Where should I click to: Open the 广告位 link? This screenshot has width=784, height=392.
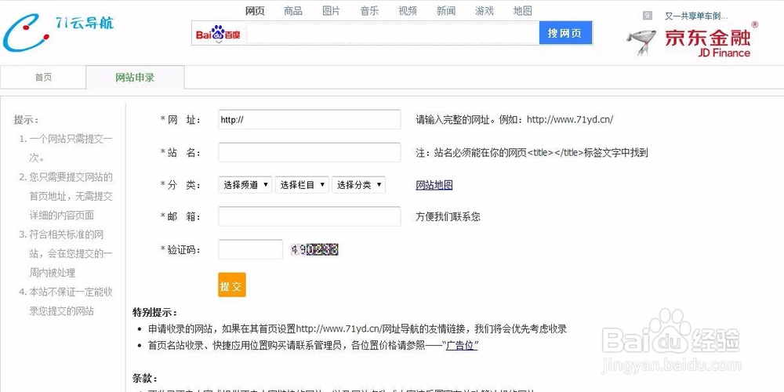coord(462,345)
